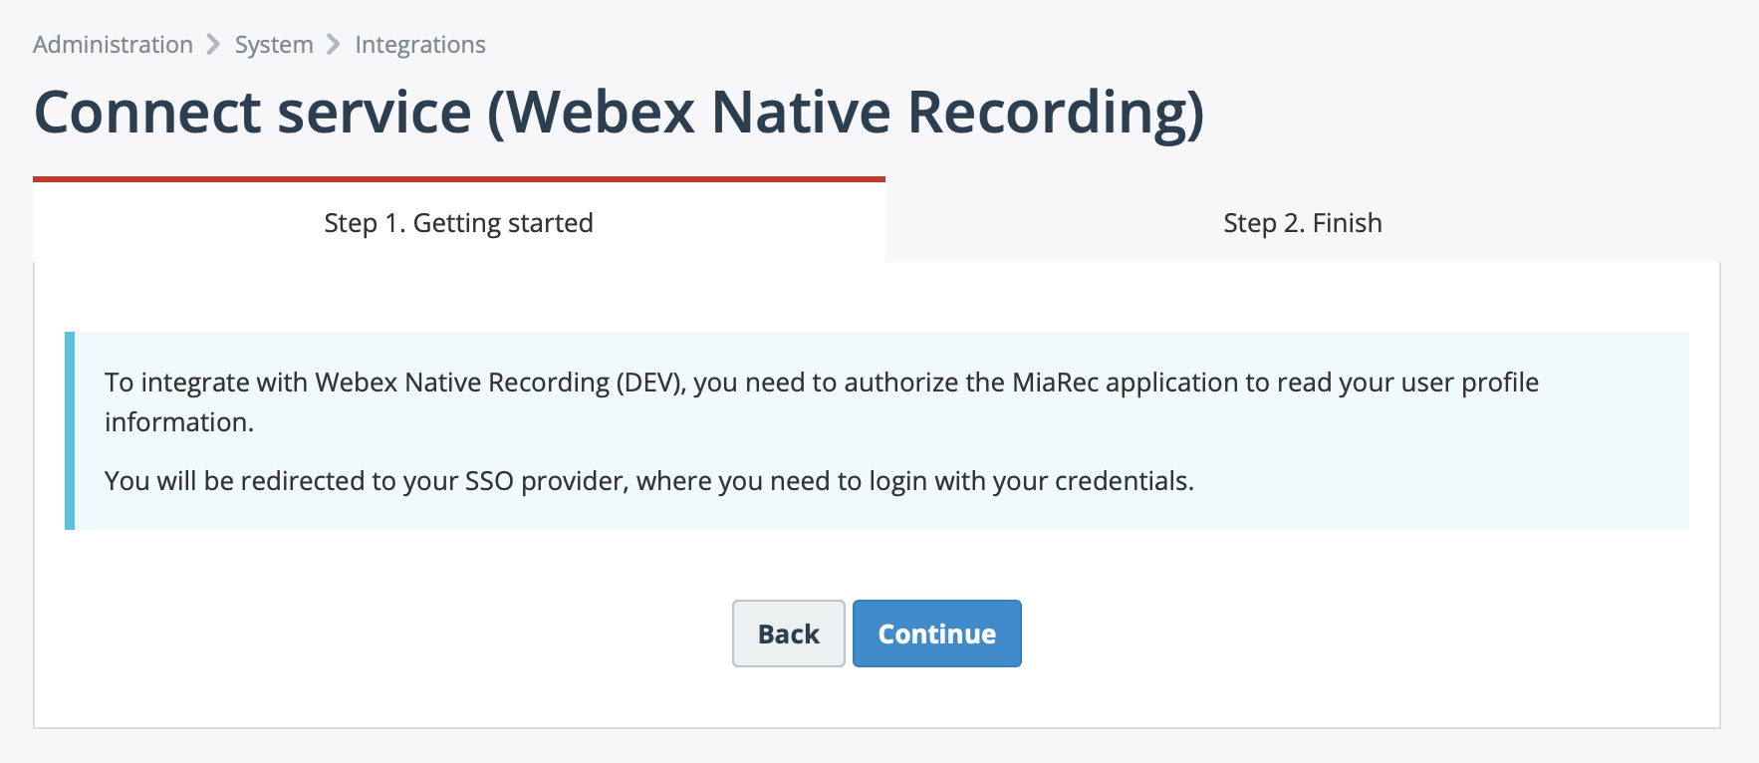
Task: Navigate to System via the breadcrumb
Action: (x=273, y=44)
